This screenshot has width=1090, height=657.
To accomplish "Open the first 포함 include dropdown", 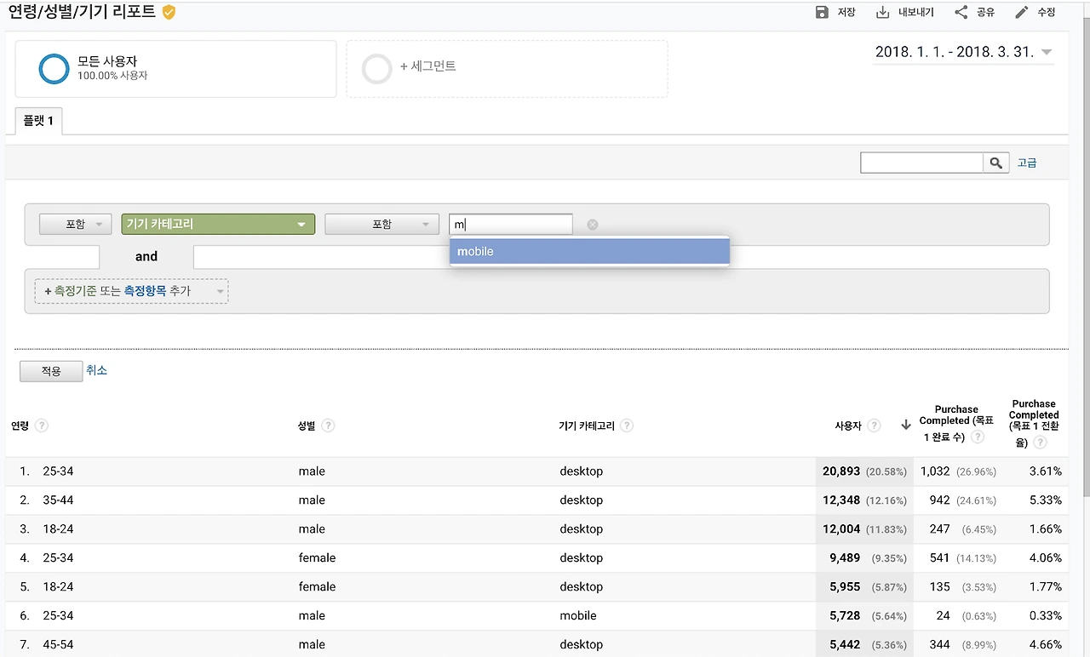I will (76, 224).
